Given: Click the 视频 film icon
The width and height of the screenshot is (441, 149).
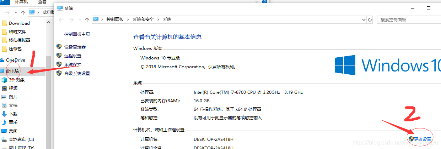Looking at the screenshot, I should [x=4, y=88].
